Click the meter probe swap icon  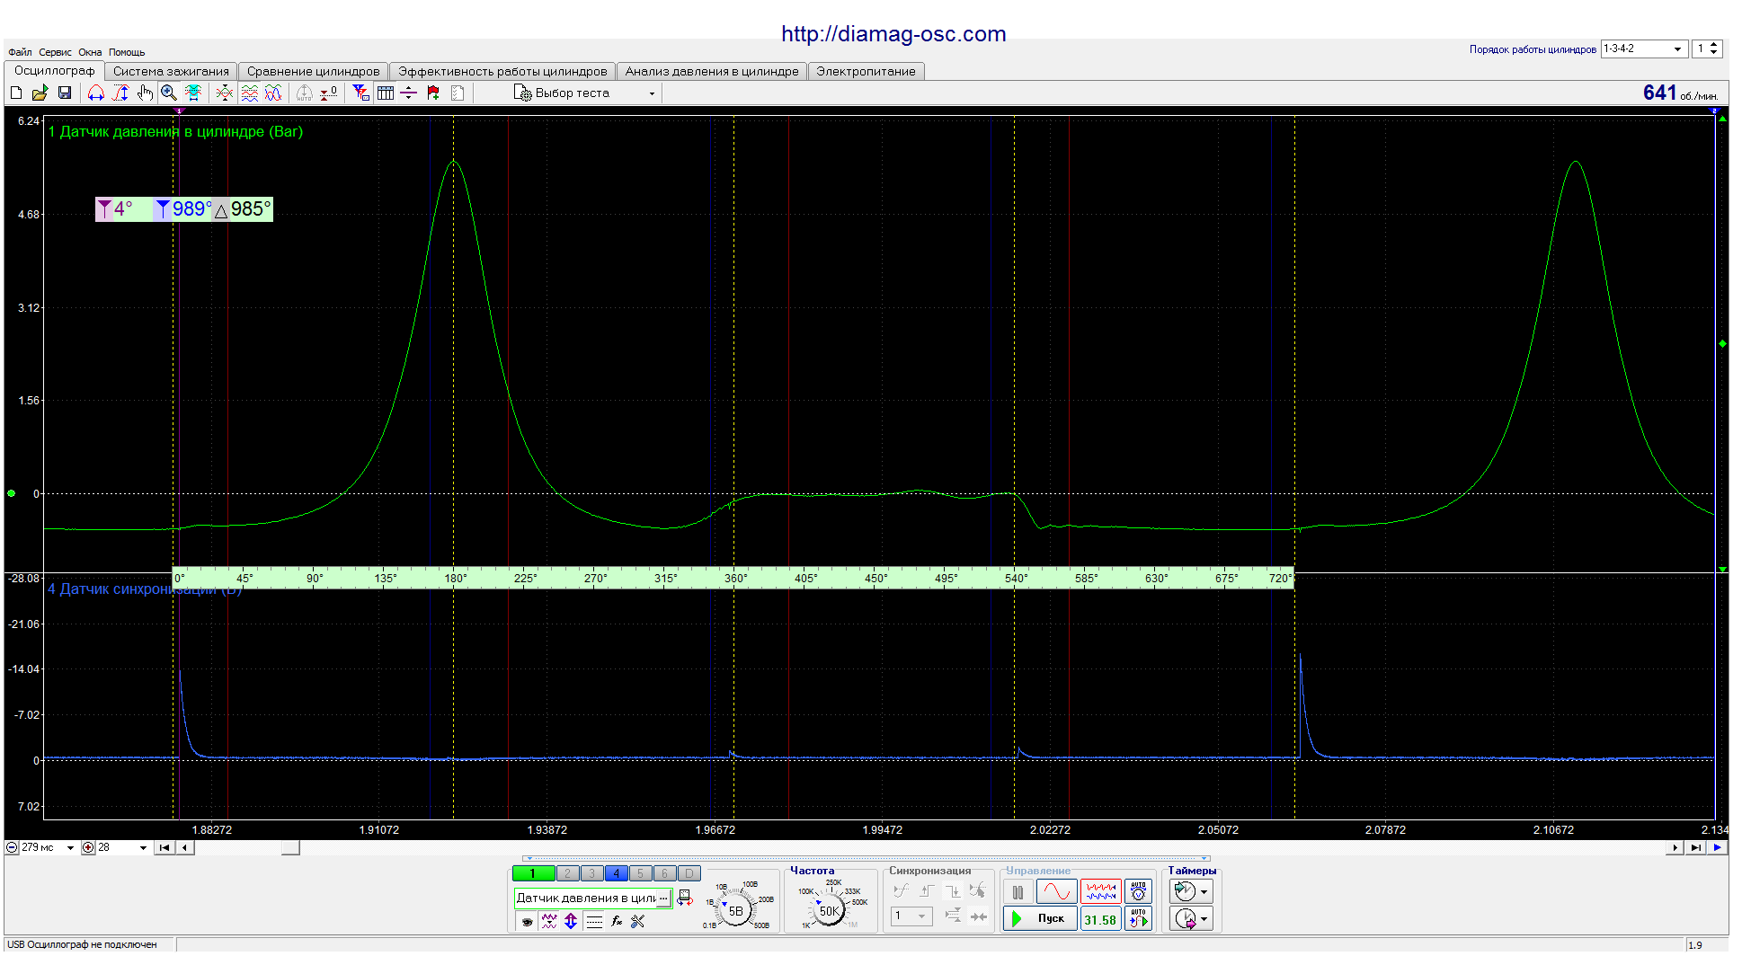[685, 898]
